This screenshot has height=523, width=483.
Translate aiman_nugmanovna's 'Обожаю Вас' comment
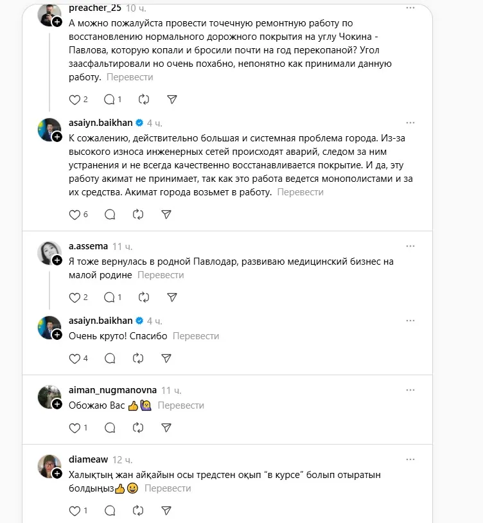tap(180, 405)
